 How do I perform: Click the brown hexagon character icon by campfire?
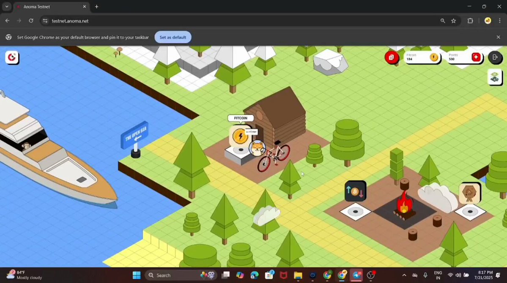469,193
